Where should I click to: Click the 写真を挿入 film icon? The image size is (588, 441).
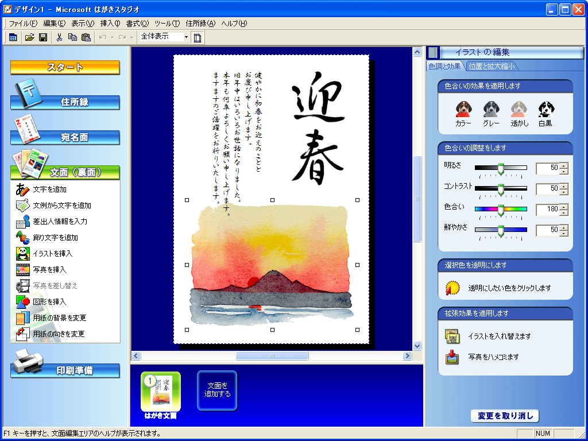22,270
